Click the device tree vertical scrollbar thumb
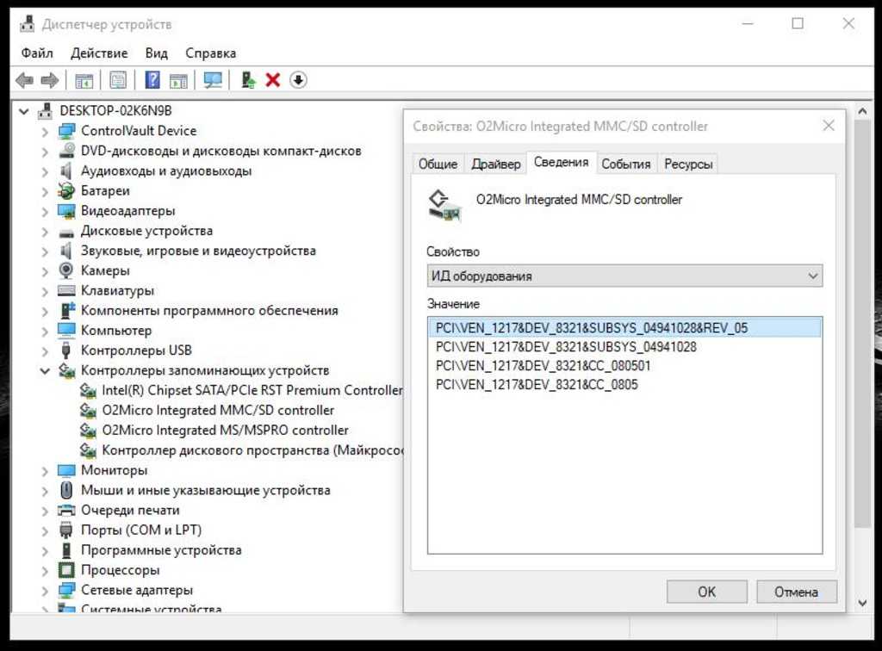Image resolution: width=882 pixels, height=651 pixels. point(862,324)
